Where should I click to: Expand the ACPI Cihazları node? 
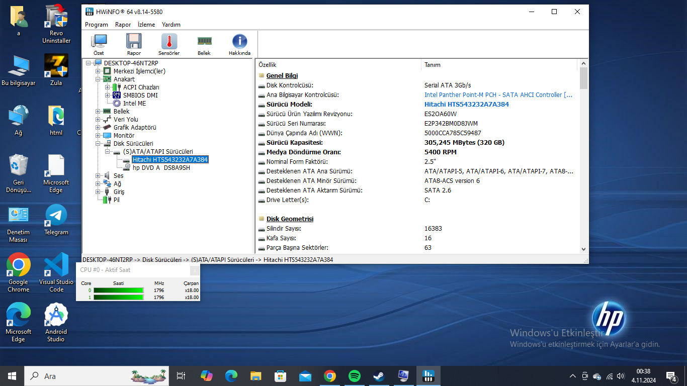pyautogui.click(x=108, y=87)
